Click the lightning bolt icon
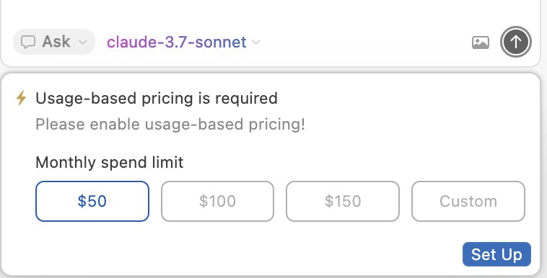 pos(21,98)
